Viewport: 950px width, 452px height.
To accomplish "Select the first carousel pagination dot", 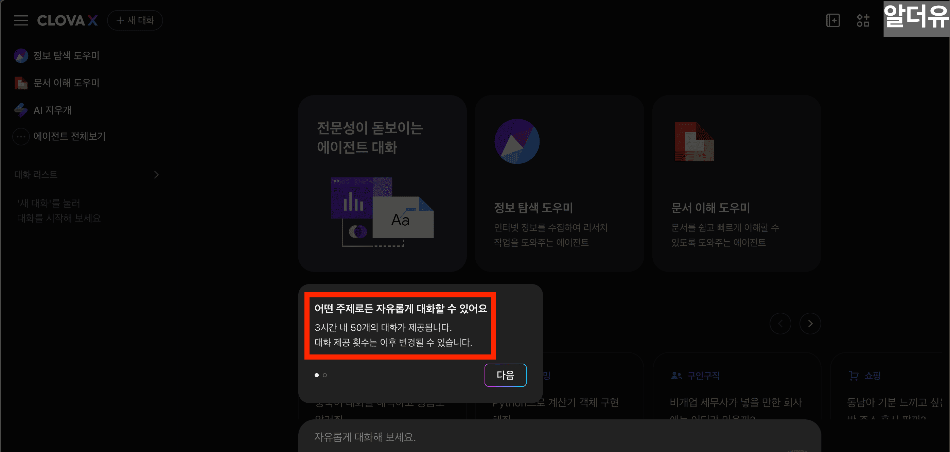I will 316,375.
